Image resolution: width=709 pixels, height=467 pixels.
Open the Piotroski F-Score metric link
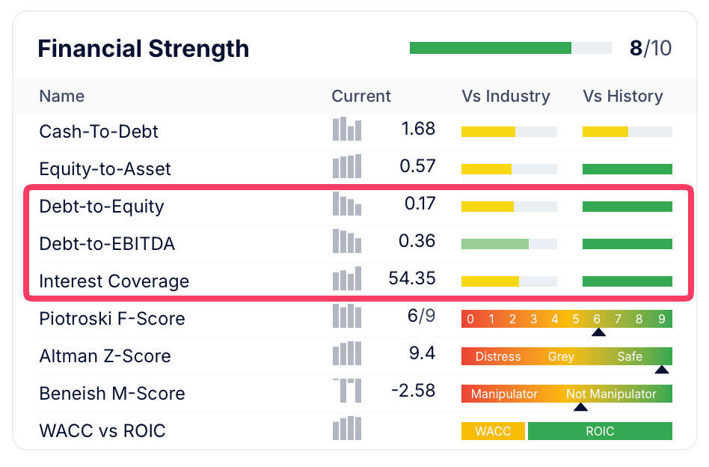pos(111,319)
